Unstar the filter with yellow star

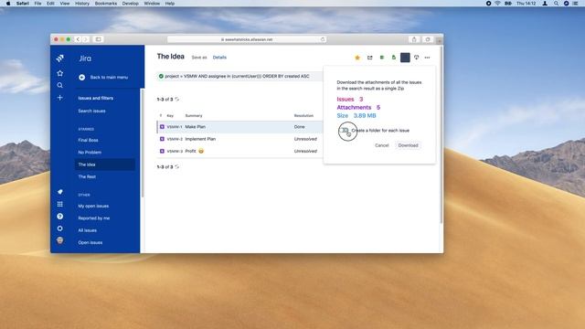click(x=357, y=58)
